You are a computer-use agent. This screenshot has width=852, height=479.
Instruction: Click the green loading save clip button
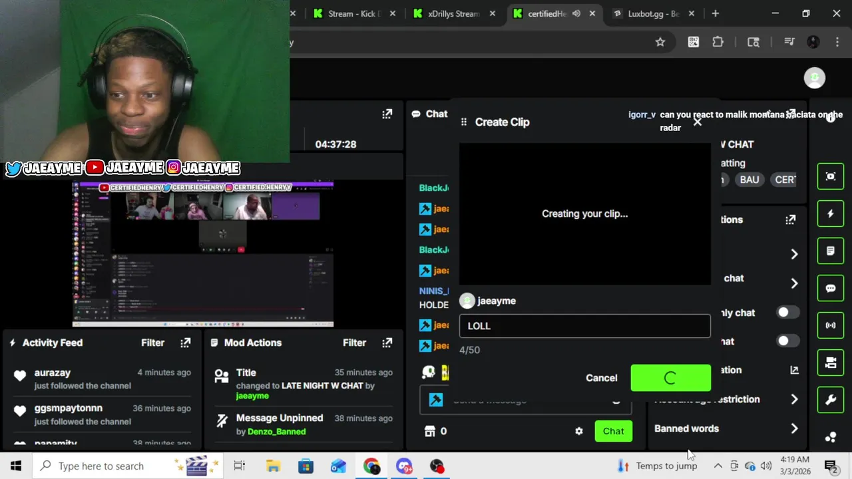670,378
